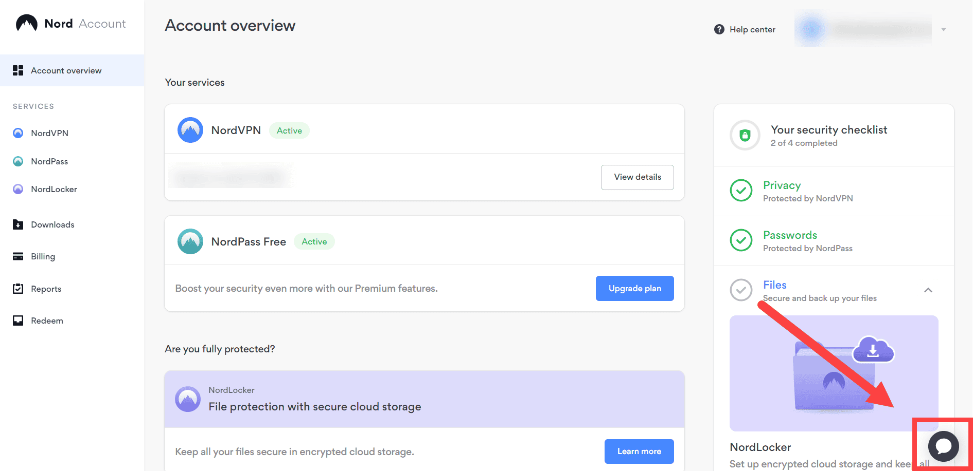This screenshot has width=973, height=471.
Task: Click the Reports checklist icon
Action: pyautogui.click(x=18, y=289)
